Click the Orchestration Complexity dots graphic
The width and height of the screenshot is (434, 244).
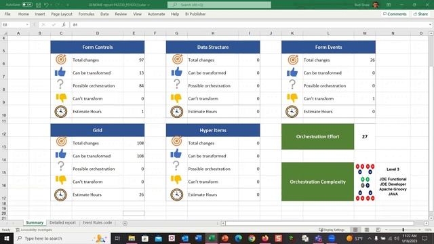[x=365, y=182]
